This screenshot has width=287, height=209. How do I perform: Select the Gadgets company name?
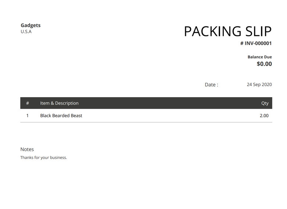point(31,25)
